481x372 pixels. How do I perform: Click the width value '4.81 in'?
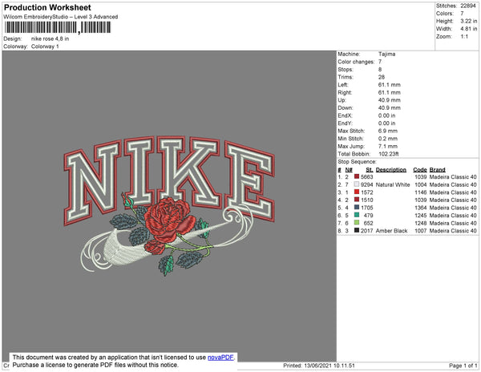pyautogui.click(x=469, y=29)
